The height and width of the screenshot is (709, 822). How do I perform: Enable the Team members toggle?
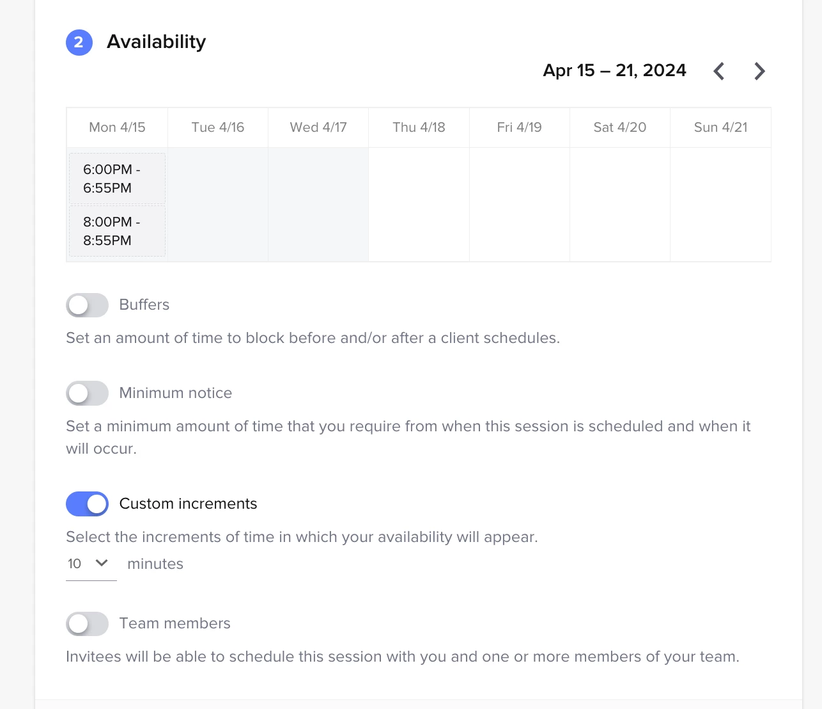click(x=88, y=624)
